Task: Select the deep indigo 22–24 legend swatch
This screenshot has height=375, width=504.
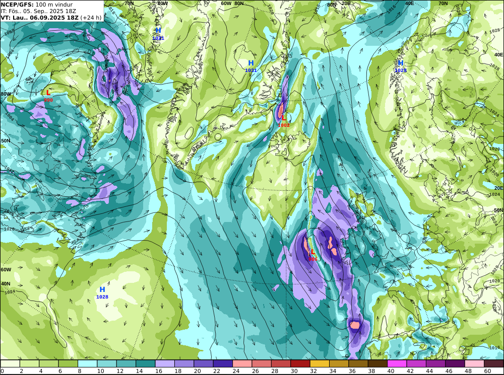Action: (223, 363)
